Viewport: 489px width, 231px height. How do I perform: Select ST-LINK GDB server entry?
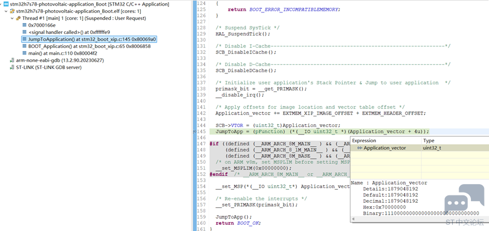[49, 67]
